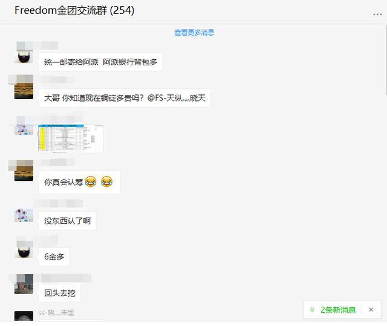This screenshot has height=326, width=387.
Task: Click the Freedom金团交流群 (254) group title
Action: 74,10
